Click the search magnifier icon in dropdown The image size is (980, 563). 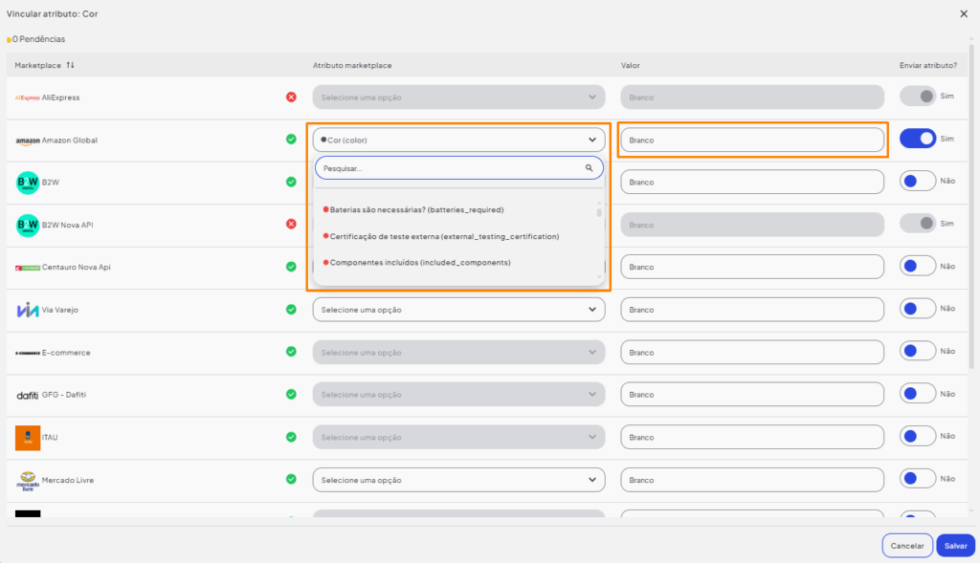590,168
